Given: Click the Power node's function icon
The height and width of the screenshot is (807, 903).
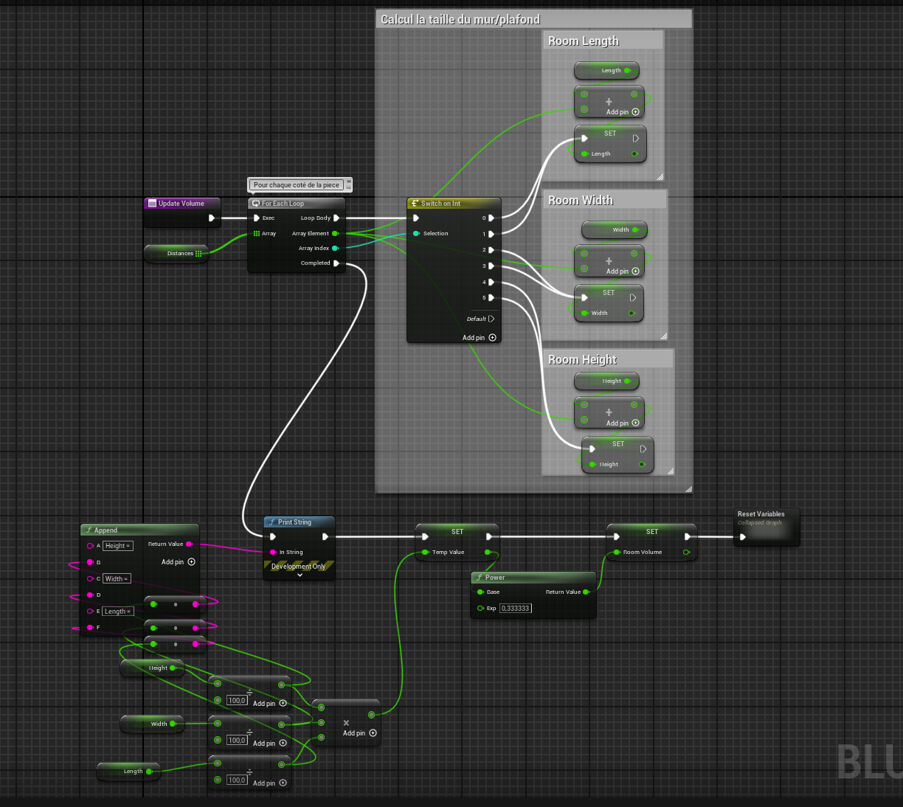Looking at the screenshot, I should [x=479, y=578].
